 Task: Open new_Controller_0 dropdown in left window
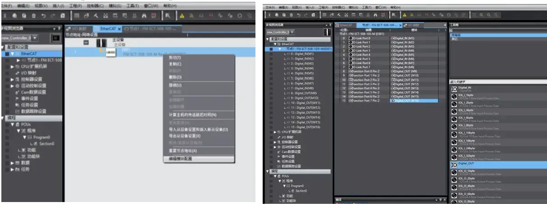point(35,38)
